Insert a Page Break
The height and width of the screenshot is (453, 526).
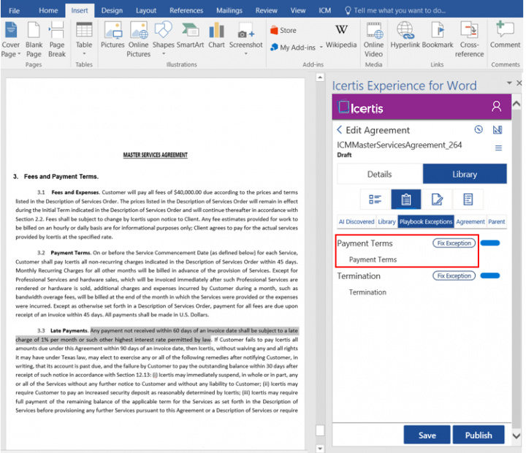point(57,39)
